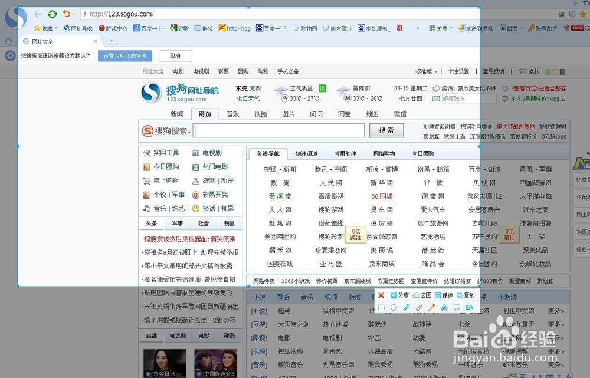This screenshot has width=590, height=378.
Task: Choose the pink skin color swatch
Action: (555, 71)
